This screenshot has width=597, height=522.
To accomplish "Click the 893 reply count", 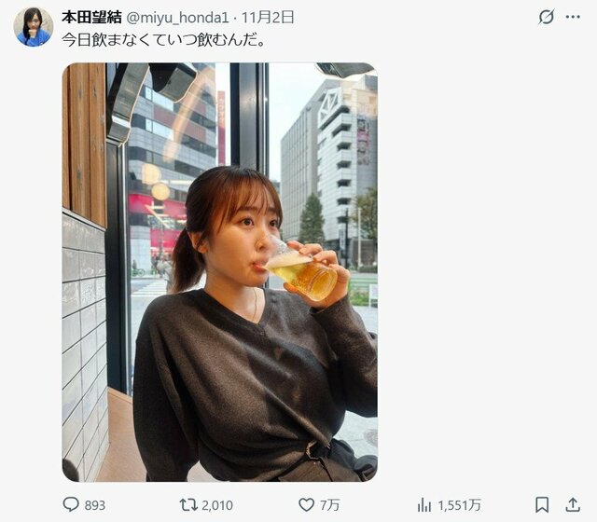I will (x=94, y=505).
